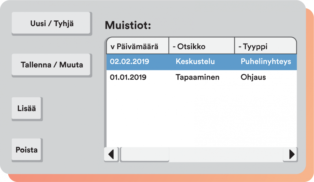The height and width of the screenshot is (182, 314).
Task: Click the Puhelinyhteys cell
Action: point(266,62)
